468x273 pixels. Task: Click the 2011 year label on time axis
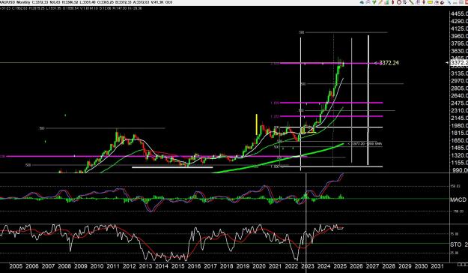tap(113, 266)
